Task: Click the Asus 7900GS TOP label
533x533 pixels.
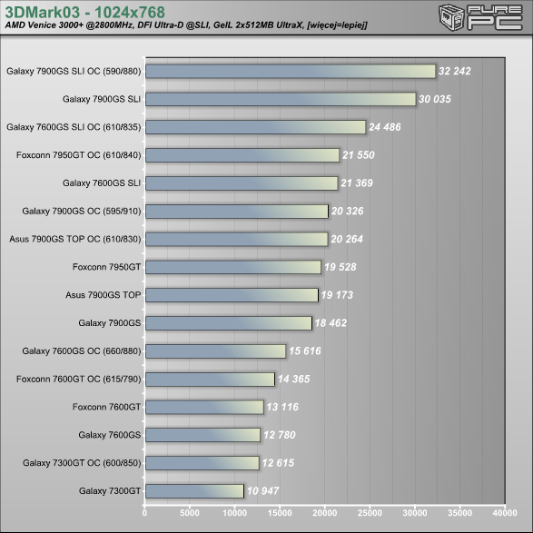Action: pos(103,295)
